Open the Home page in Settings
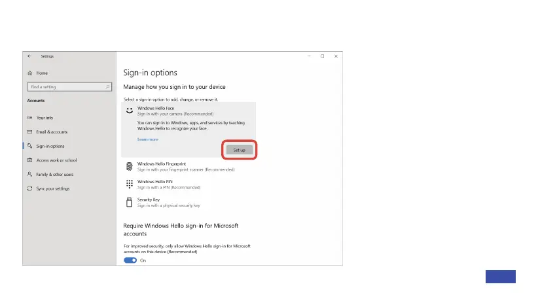The height and width of the screenshot is (297, 538). click(x=42, y=73)
